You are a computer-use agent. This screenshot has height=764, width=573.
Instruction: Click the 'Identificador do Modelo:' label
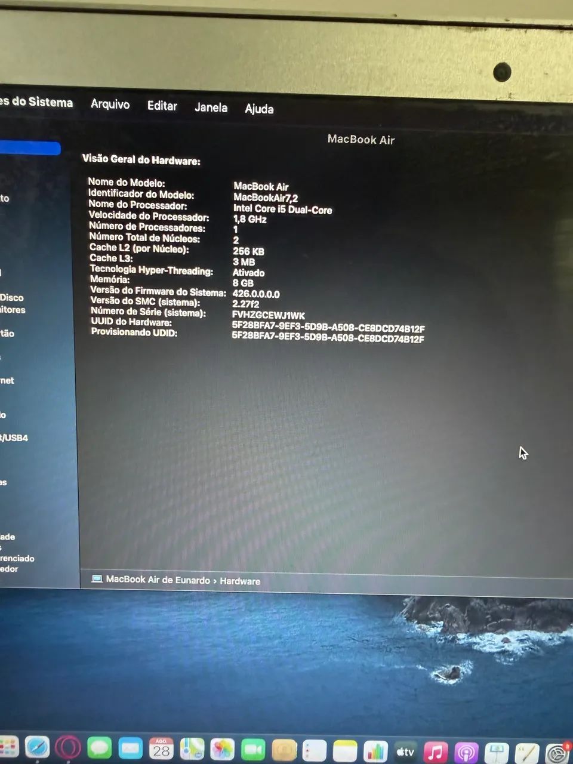pos(141,194)
